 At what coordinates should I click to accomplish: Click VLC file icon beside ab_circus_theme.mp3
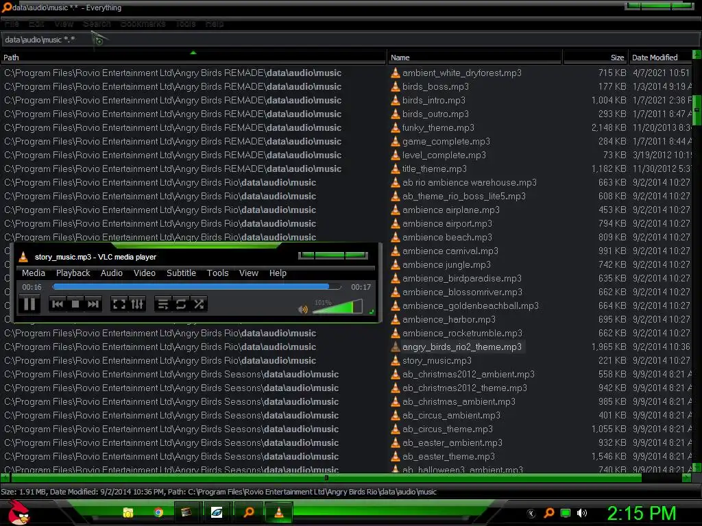point(396,429)
